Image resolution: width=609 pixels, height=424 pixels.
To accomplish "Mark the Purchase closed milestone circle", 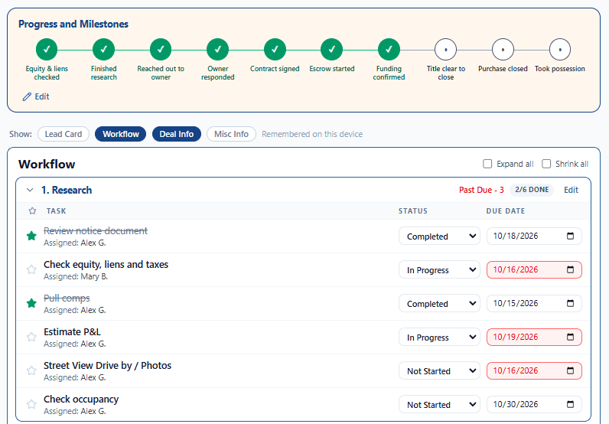I will pyautogui.click(x=503, y=49).
